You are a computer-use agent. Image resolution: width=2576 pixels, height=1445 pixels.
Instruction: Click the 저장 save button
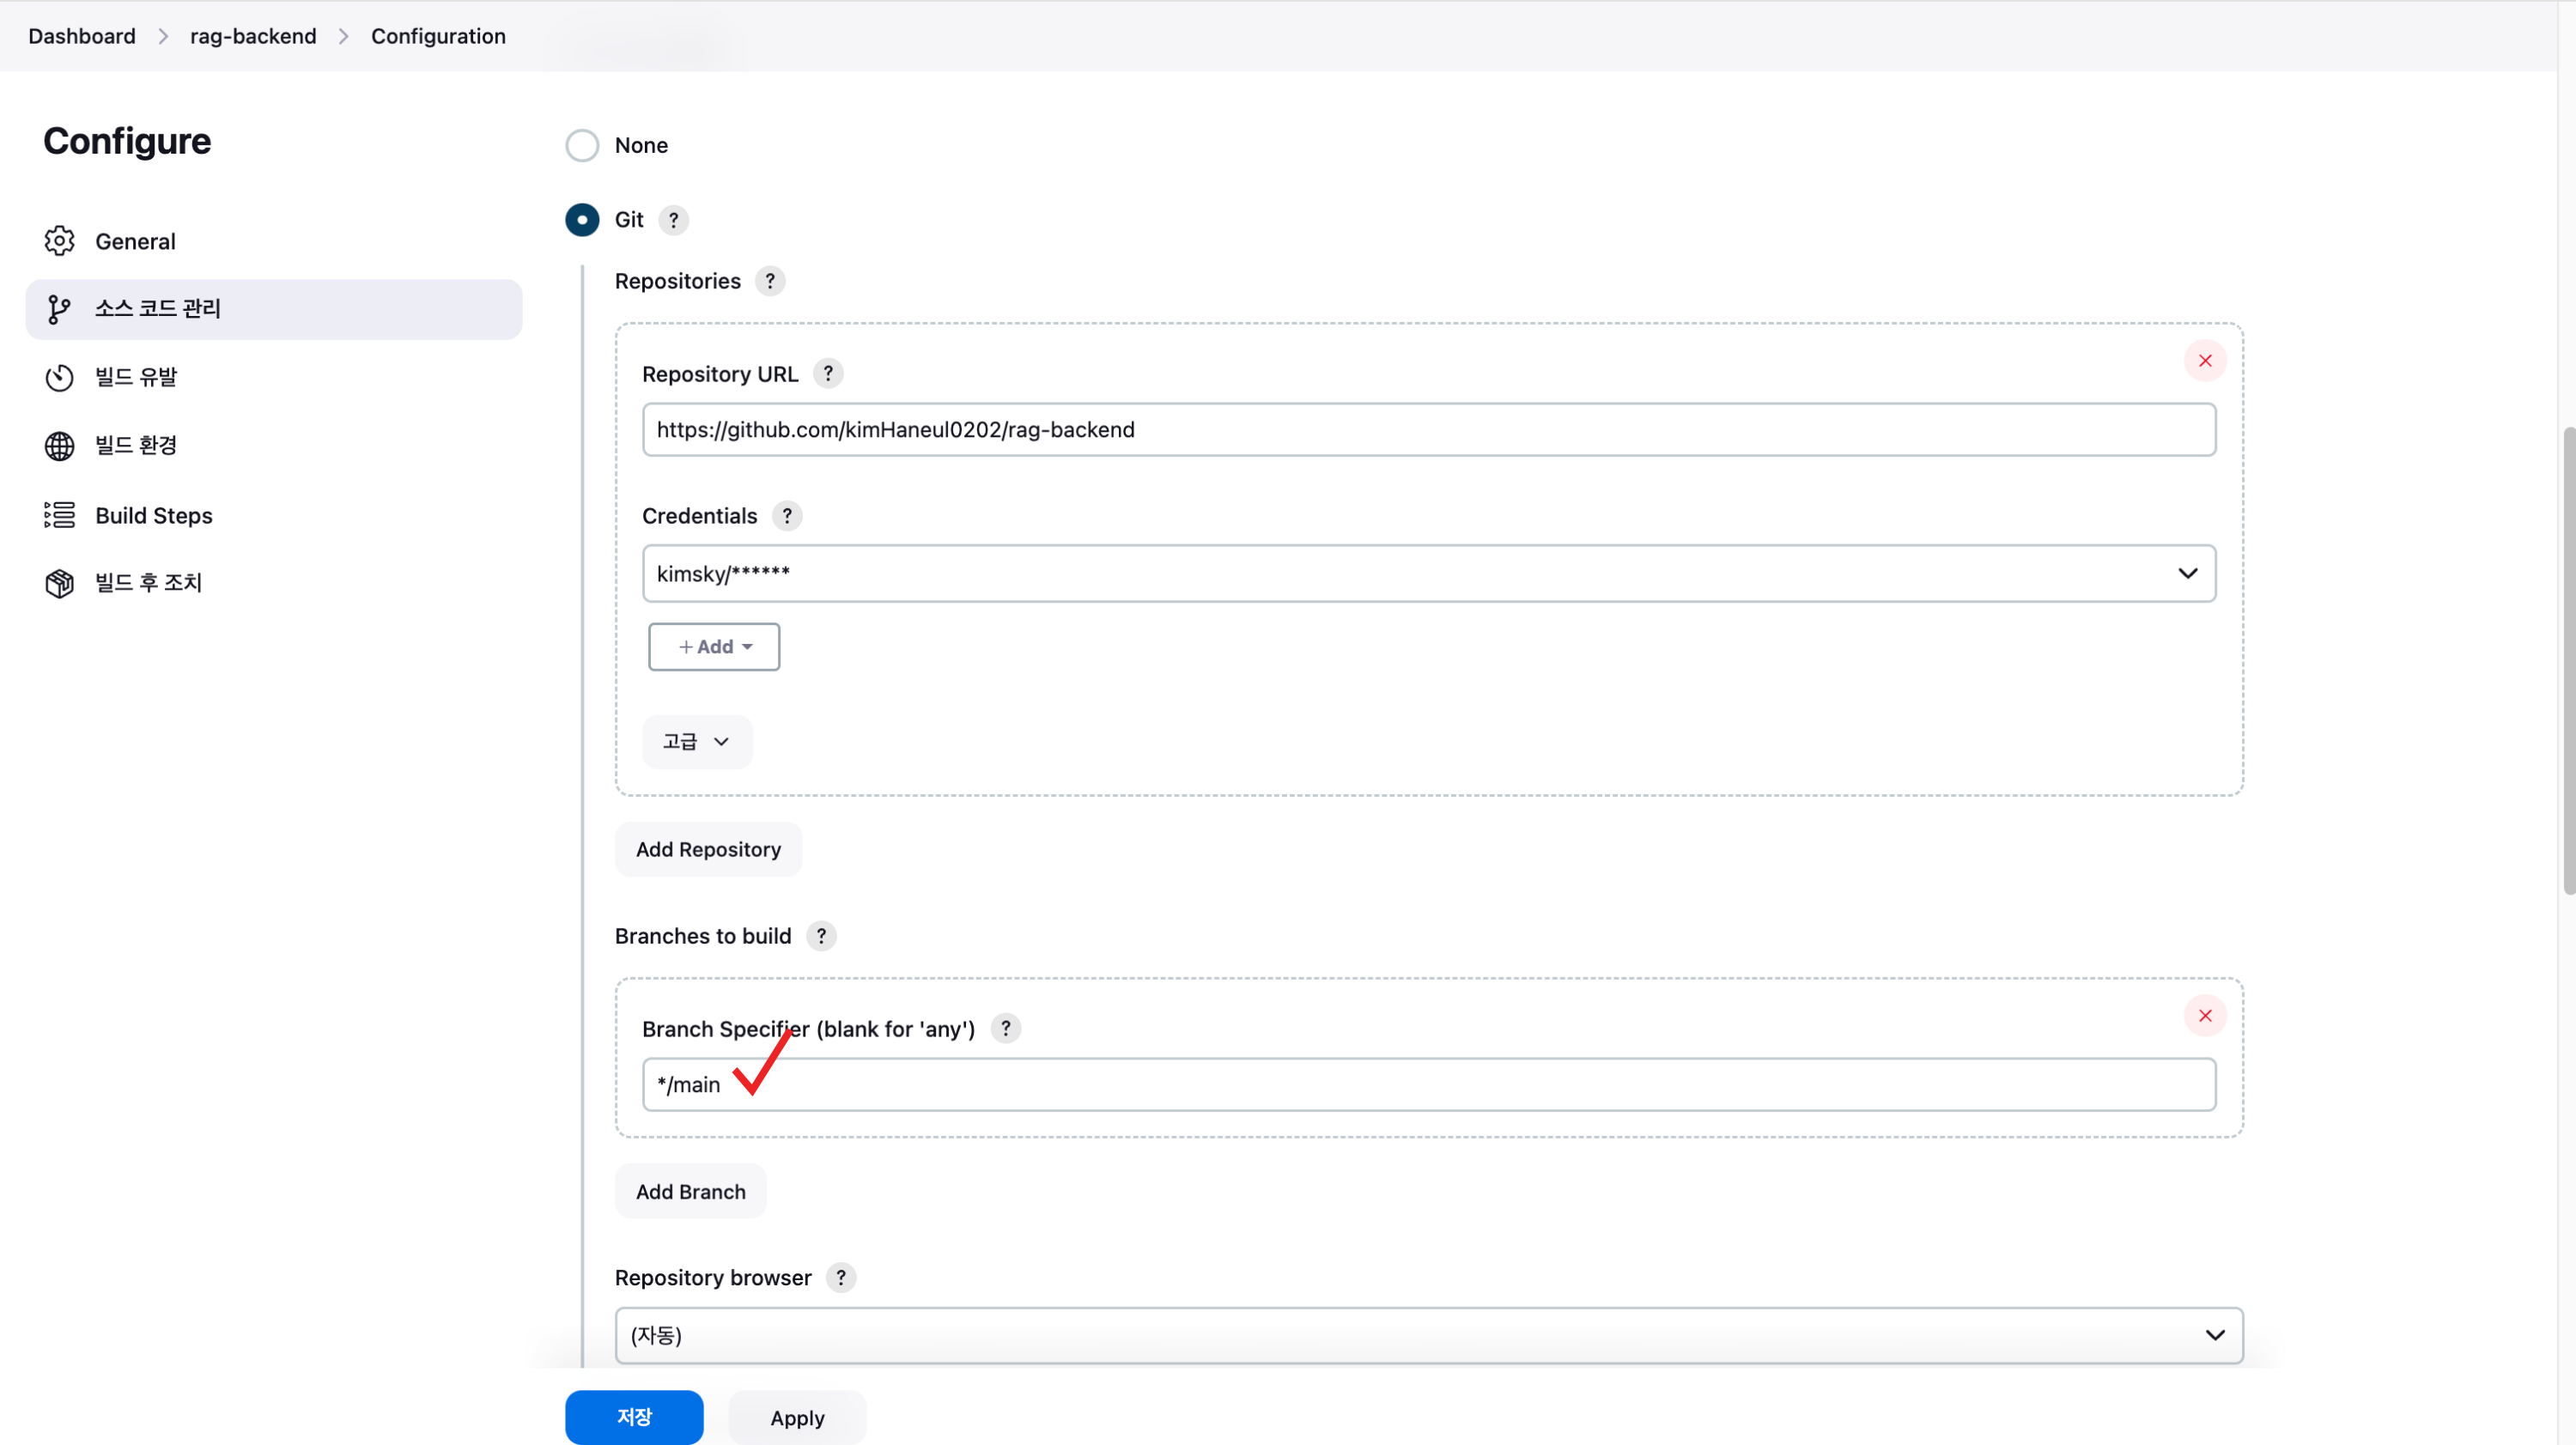point(634,1417)
